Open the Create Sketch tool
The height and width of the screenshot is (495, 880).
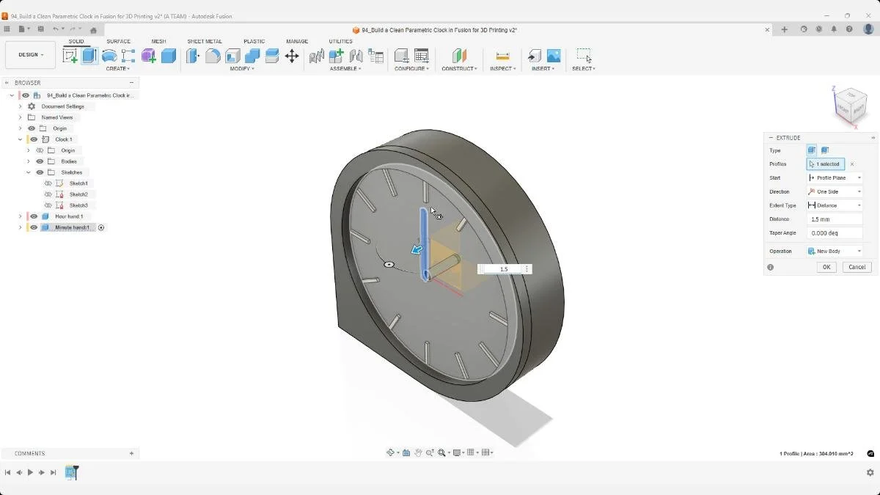pos(71,56)
